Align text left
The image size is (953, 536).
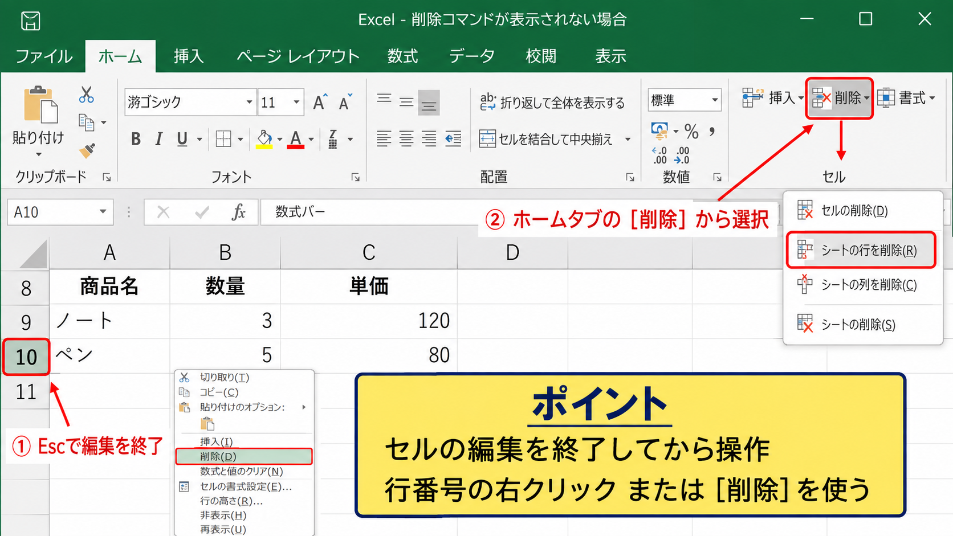coord(384,138)
